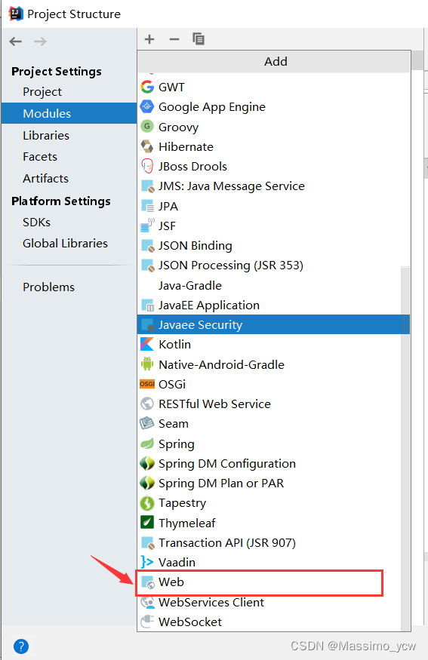The height and width of the screenshot is (660, 428).
Task: Choose Groovy from the Add list
Action: 273,127
